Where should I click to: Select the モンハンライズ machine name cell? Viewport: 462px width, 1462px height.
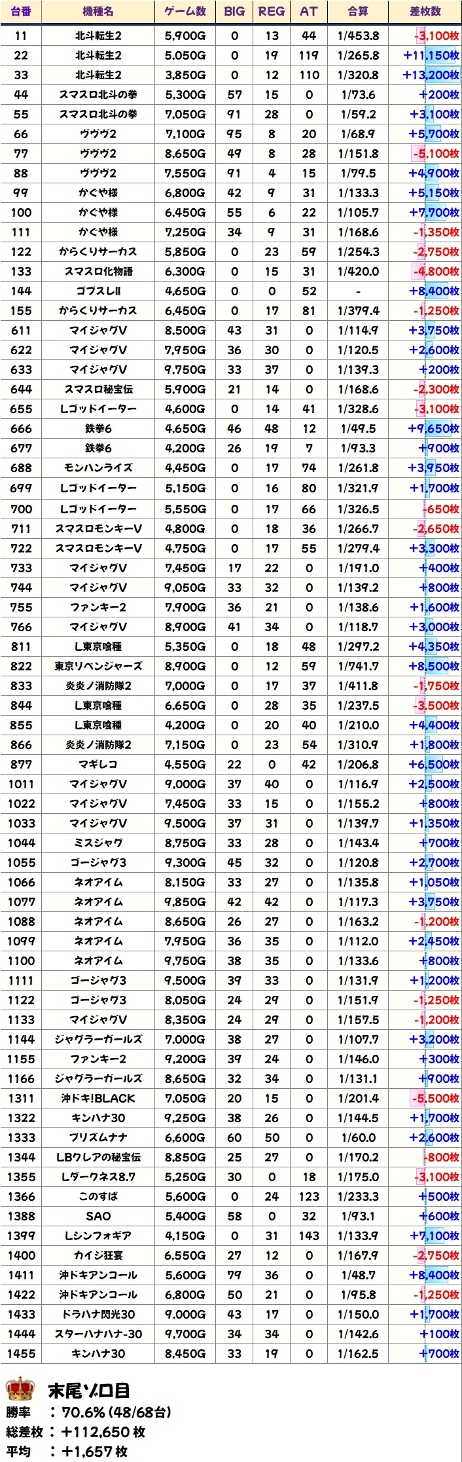(98, 468)
